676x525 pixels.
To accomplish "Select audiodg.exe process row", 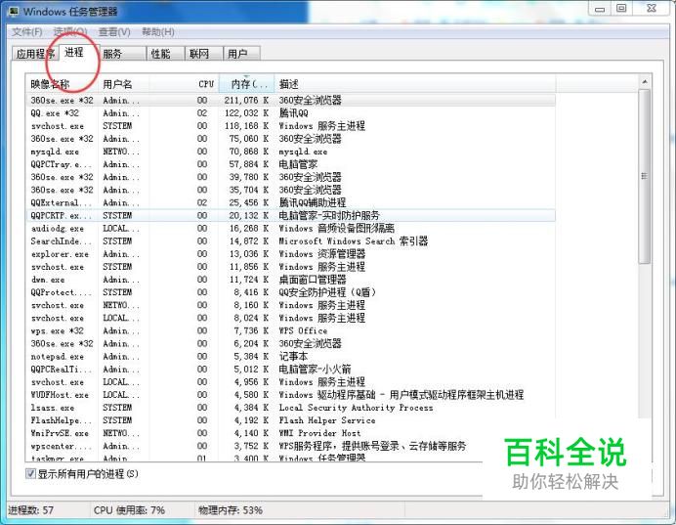I will (290, 228).
